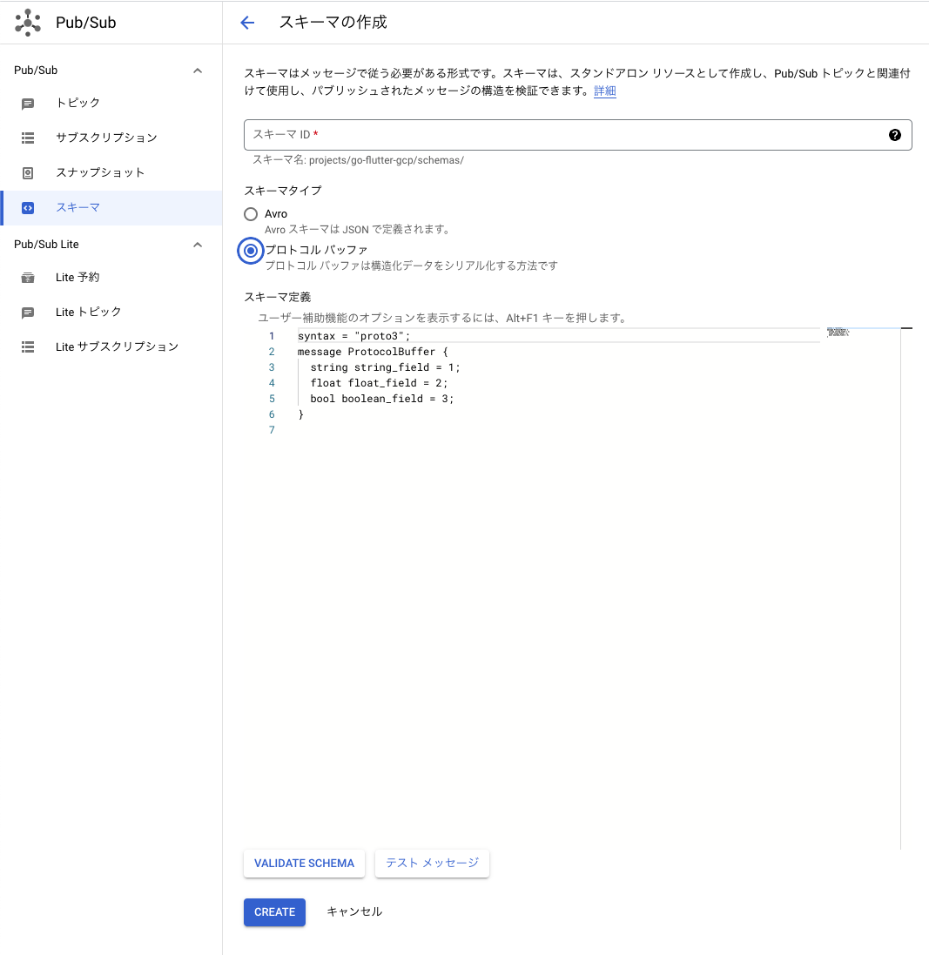Click the スキーマ code icon in sidebar

click(x=28, y=208)
